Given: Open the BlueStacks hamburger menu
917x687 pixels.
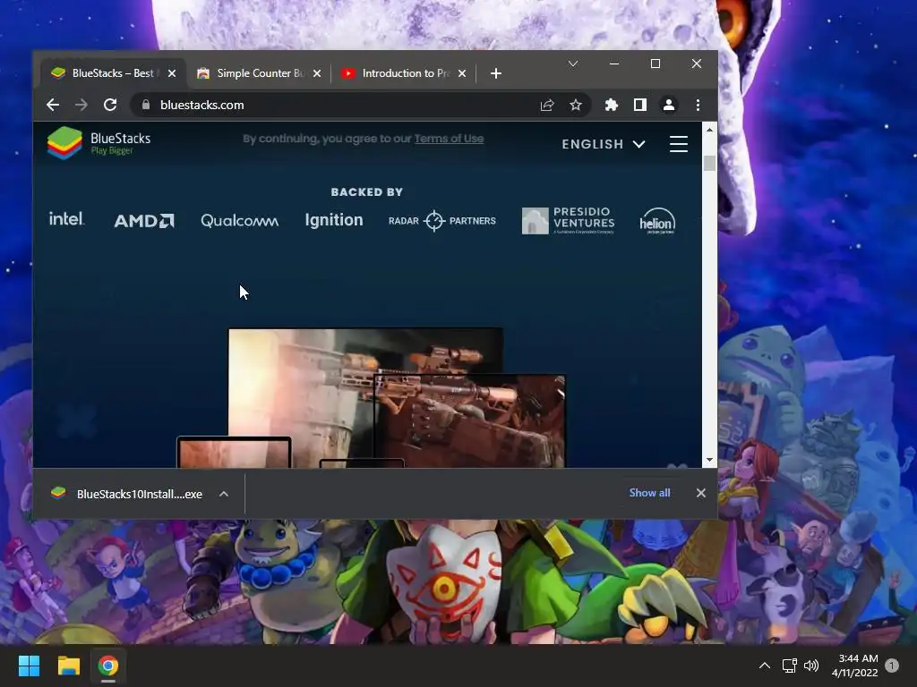Looking at the screenshot, I should (x=679, y=144).
